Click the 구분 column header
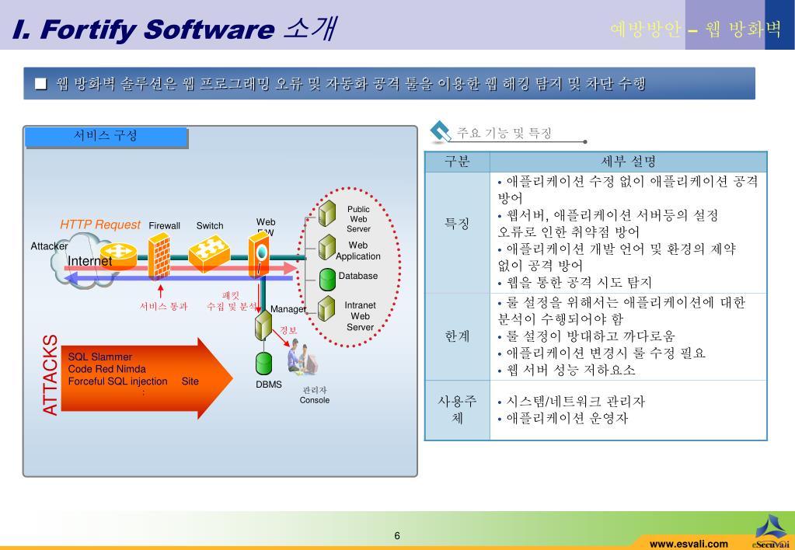 pyautogui.click(x=457, y=162)
